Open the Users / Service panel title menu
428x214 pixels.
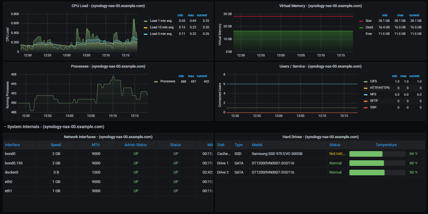(320, 66)
